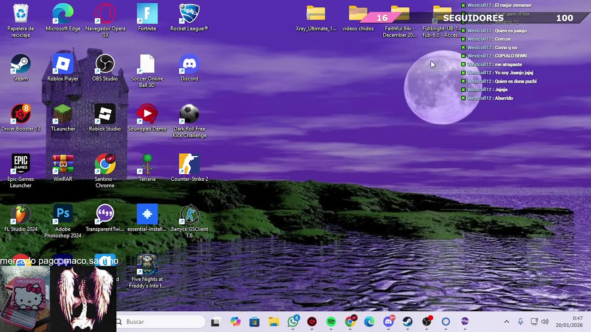Open the Discord desktop shortcut
Image resolution: width=591 pixels, height=332 pixels.
coord(189,68)
